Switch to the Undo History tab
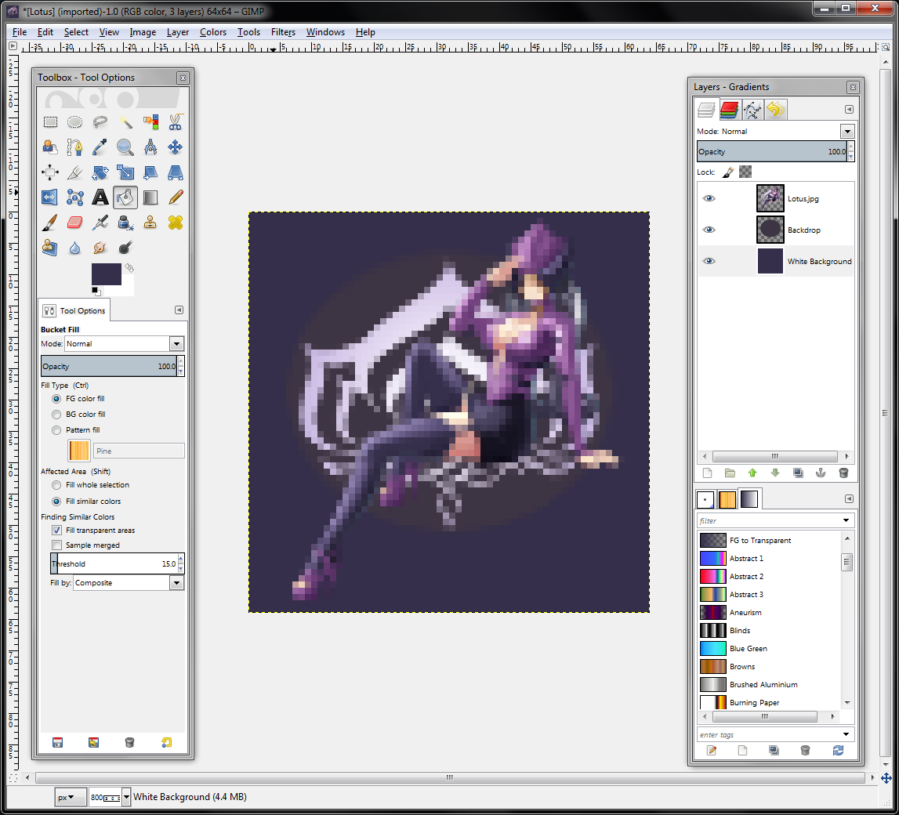 775,110
